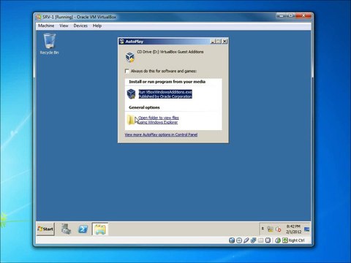Click the AutoPlay title bar icon
351x263 pixels.
(122, 42)
